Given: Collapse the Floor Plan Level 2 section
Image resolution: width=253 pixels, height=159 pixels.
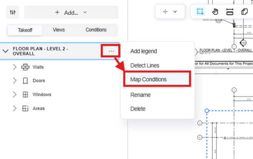Looking at the screenshot, I should [6, 51].
